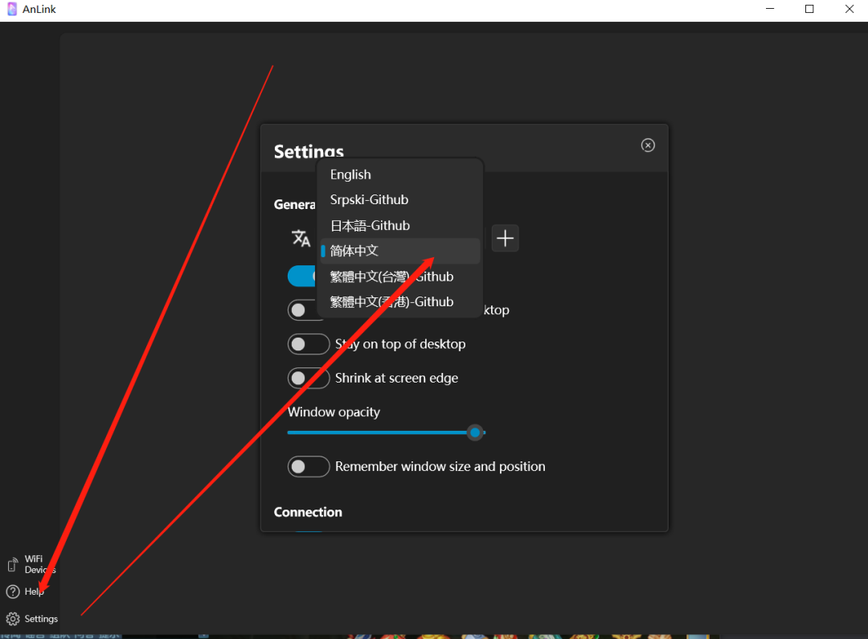868x639 pixels.
Task: Open WiFi Devices in the sidebar
Action: point(31,564)
